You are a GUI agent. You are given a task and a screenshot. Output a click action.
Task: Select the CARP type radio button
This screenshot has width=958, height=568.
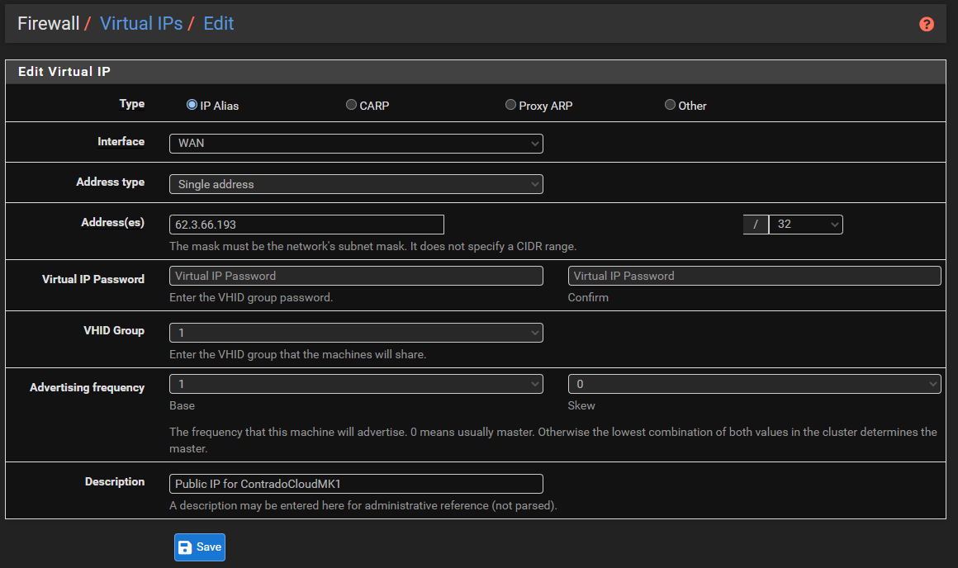351,105
